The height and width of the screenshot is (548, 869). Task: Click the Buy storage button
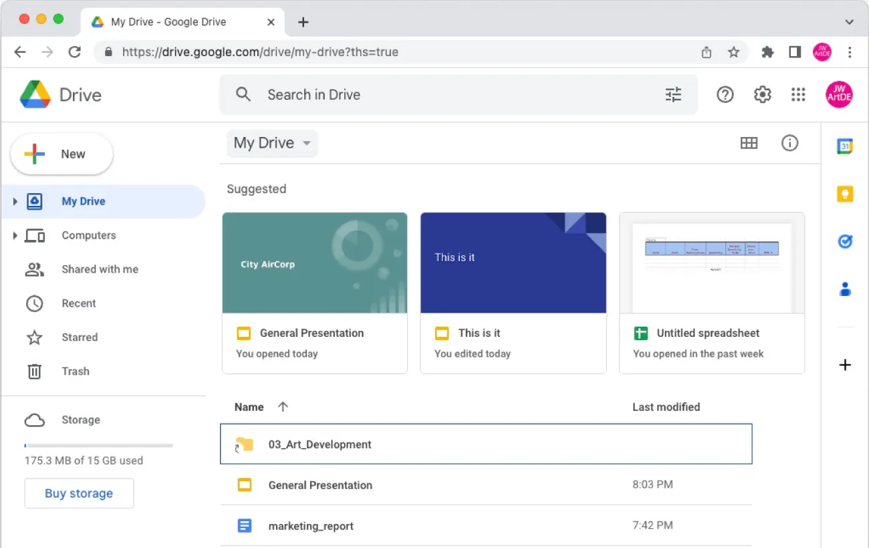(79, 493)
